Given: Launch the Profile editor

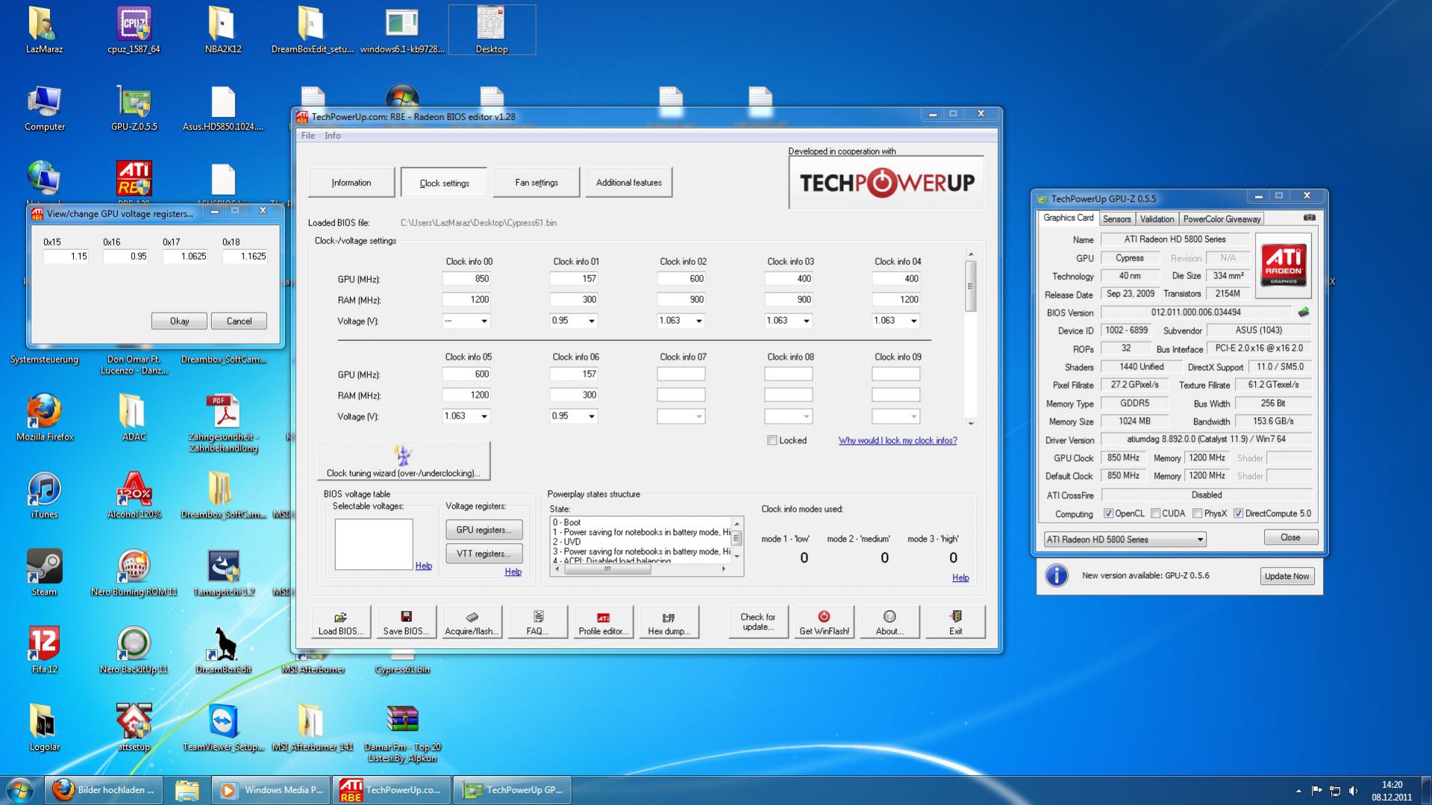Looking at the screenshot, I should 603,622.
